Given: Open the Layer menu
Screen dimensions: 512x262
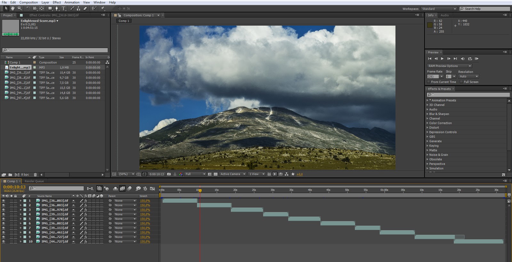Looking at the screenshot, I should [x=45, y=2].
